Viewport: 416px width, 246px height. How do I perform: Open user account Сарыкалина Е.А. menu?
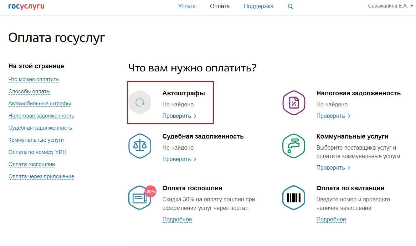tap(390, 6)
